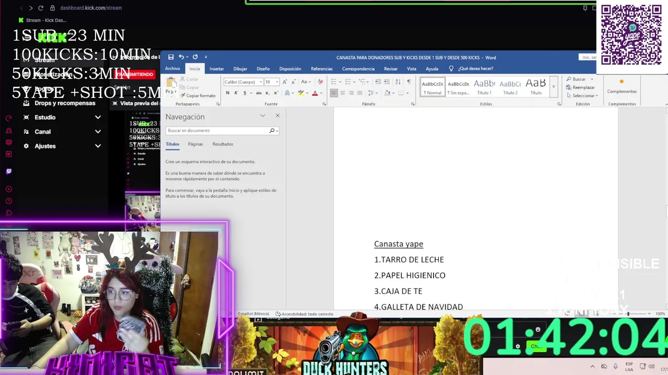Click the Buscar button in Edición

[x=576, y=79]
